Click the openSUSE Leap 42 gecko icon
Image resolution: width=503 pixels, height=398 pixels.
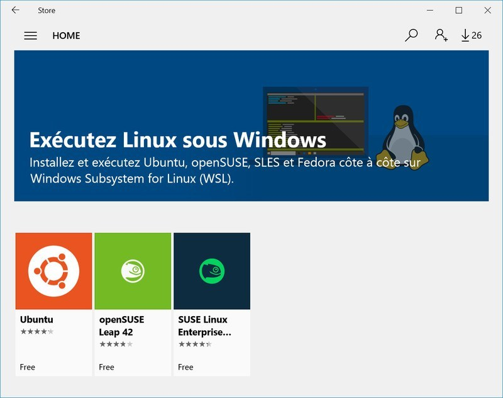click(133, 270)
